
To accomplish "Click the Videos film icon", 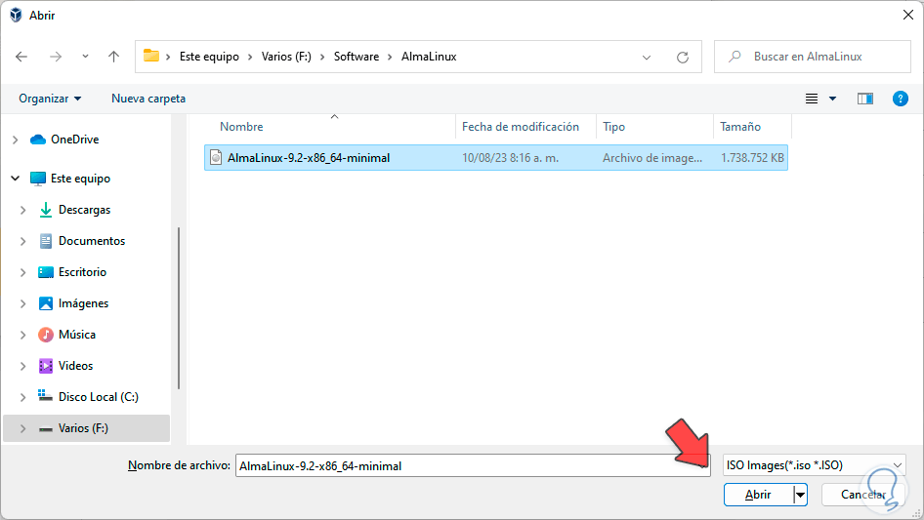I will coord(45,366).
